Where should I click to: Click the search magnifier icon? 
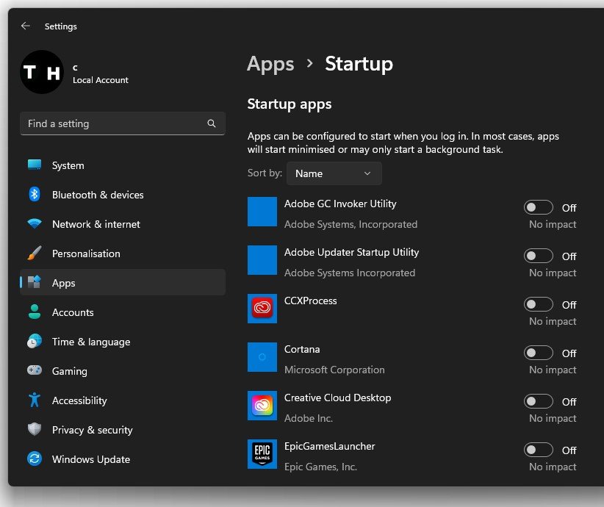[x=212, y=123]
